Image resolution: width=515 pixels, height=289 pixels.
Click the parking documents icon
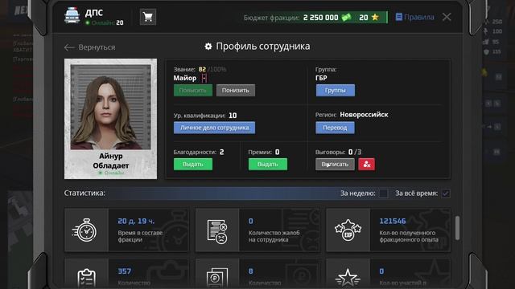coord(217,278)
